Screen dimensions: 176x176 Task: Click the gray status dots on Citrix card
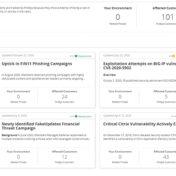(174, 116)
